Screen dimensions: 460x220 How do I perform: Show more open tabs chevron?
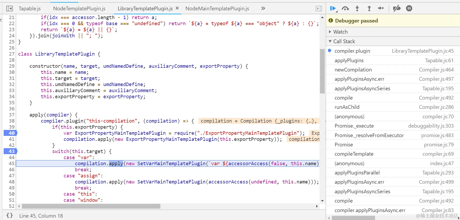(263, 8)
